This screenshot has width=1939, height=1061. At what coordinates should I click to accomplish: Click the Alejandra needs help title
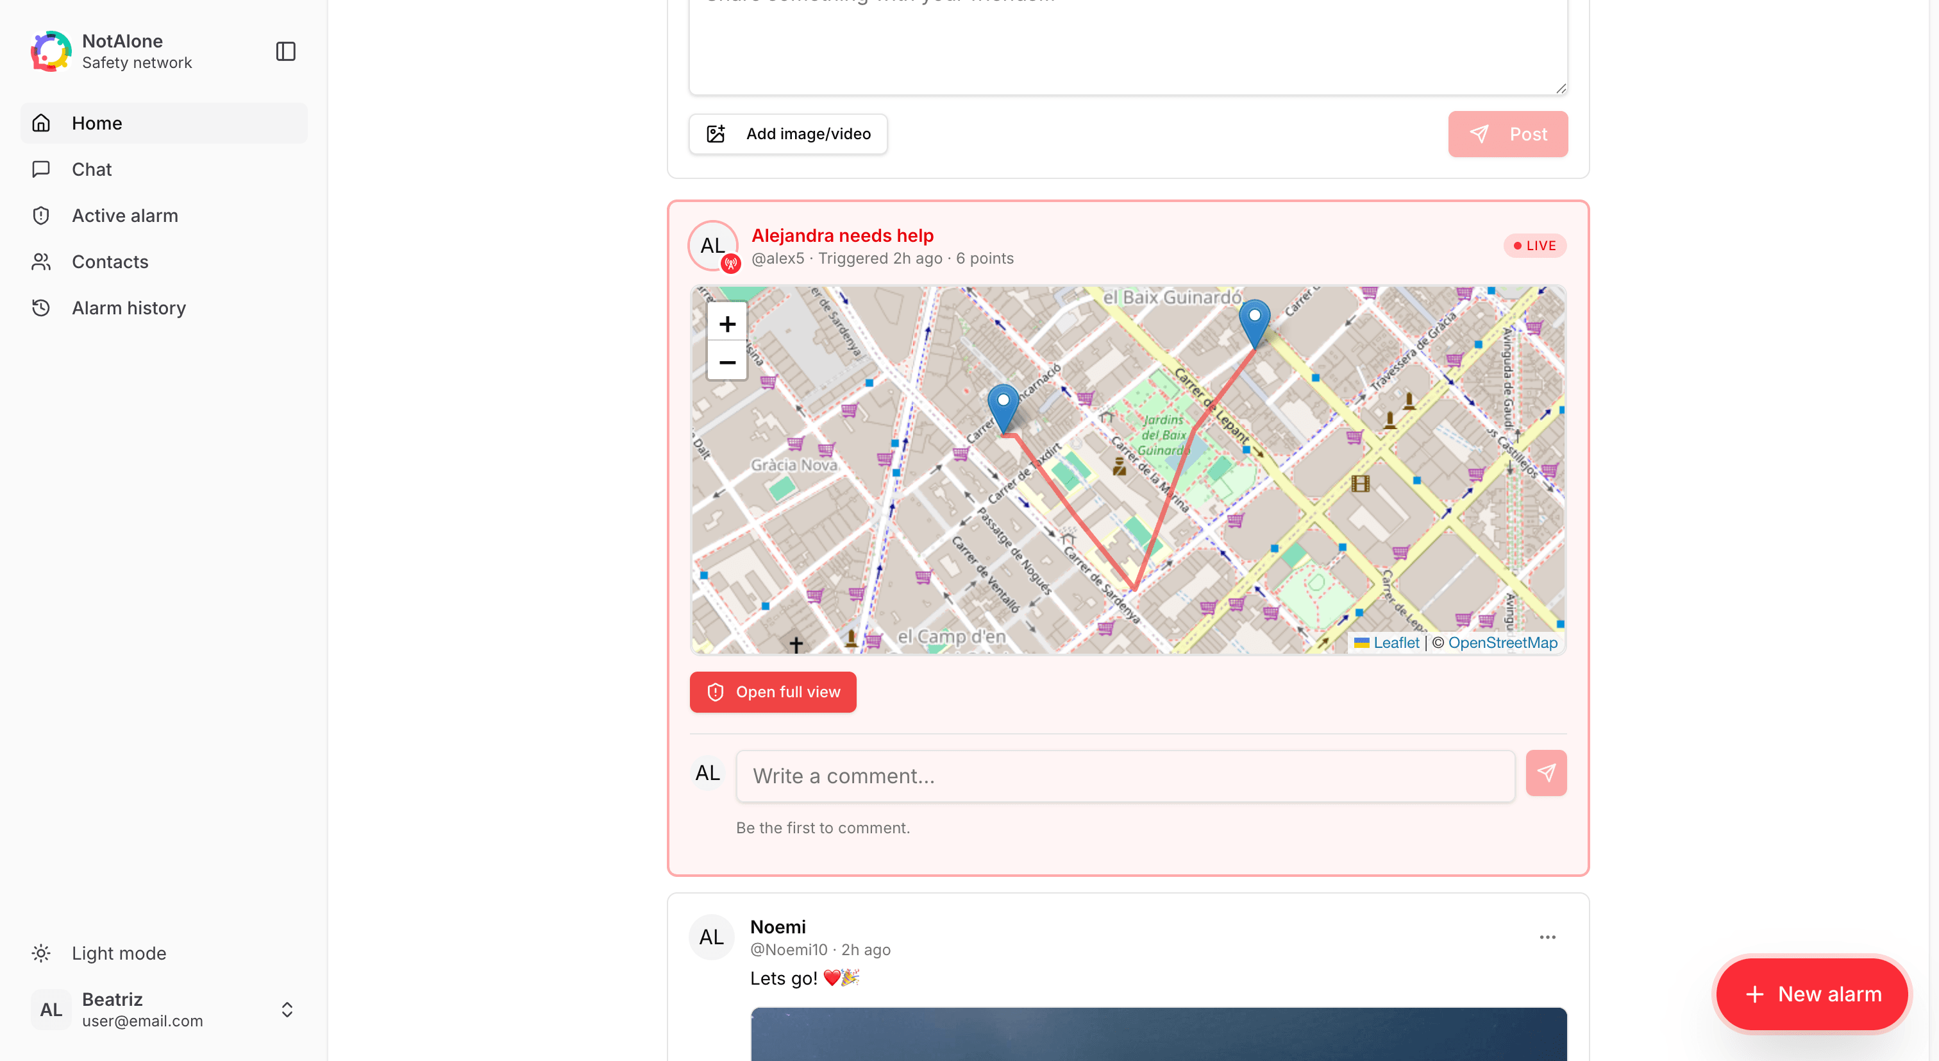click(843, 235)
